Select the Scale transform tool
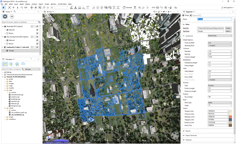Image resolution: width=237 pixels, height=145 pixels. (36, 7)
